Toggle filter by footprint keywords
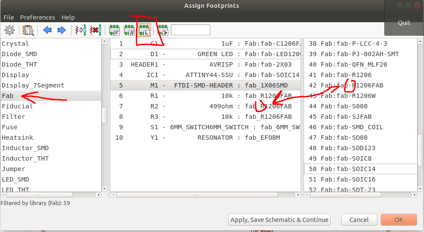 point(114,30)
